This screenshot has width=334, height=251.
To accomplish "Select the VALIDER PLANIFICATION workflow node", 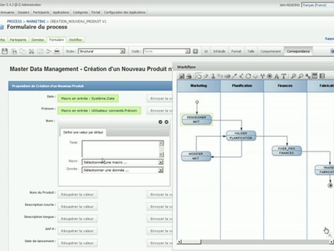I will [x=241, y=136].
